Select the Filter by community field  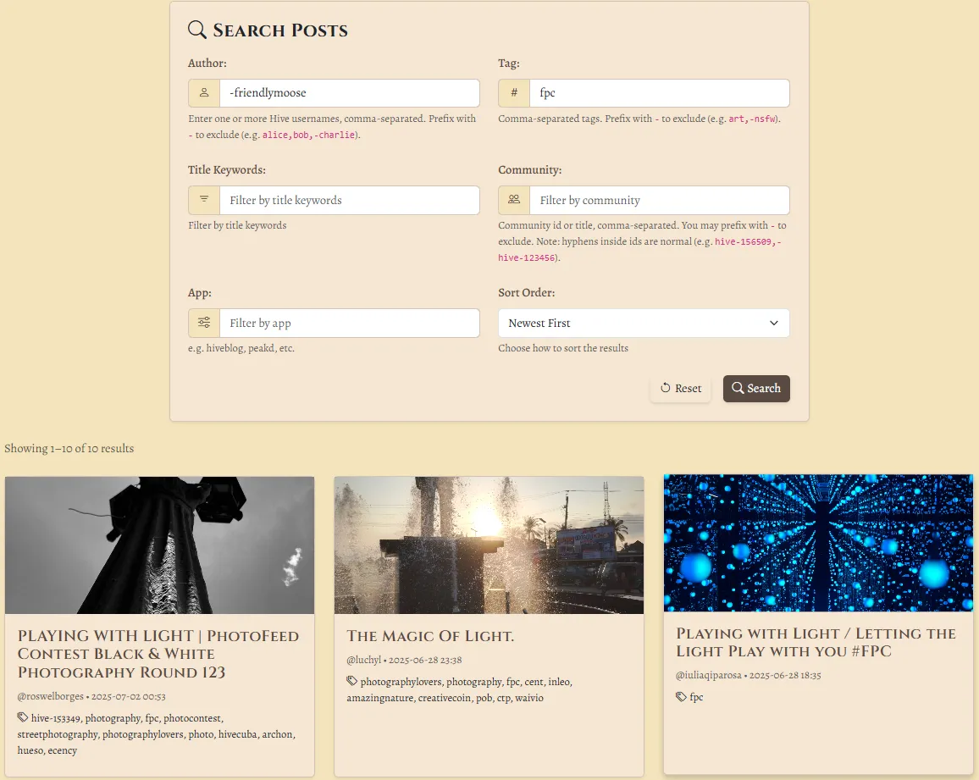(x=660, y=201)
